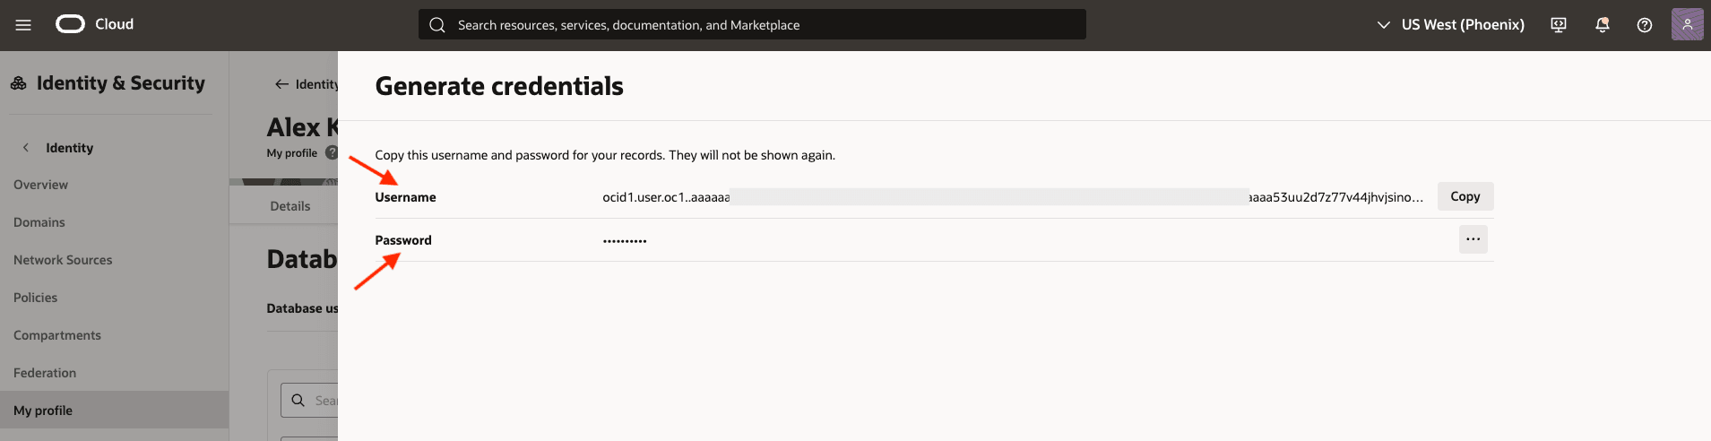Screen dimensions: 1711x441
Task: Open Compartments in the sidebar
Action: 57,335
